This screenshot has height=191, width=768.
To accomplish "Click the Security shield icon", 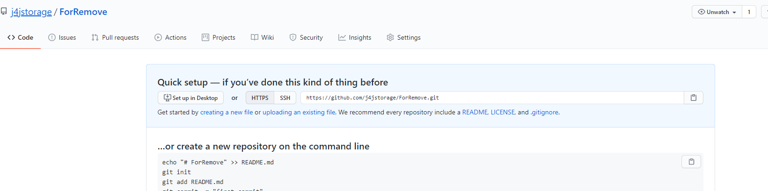I will [293, 37].
